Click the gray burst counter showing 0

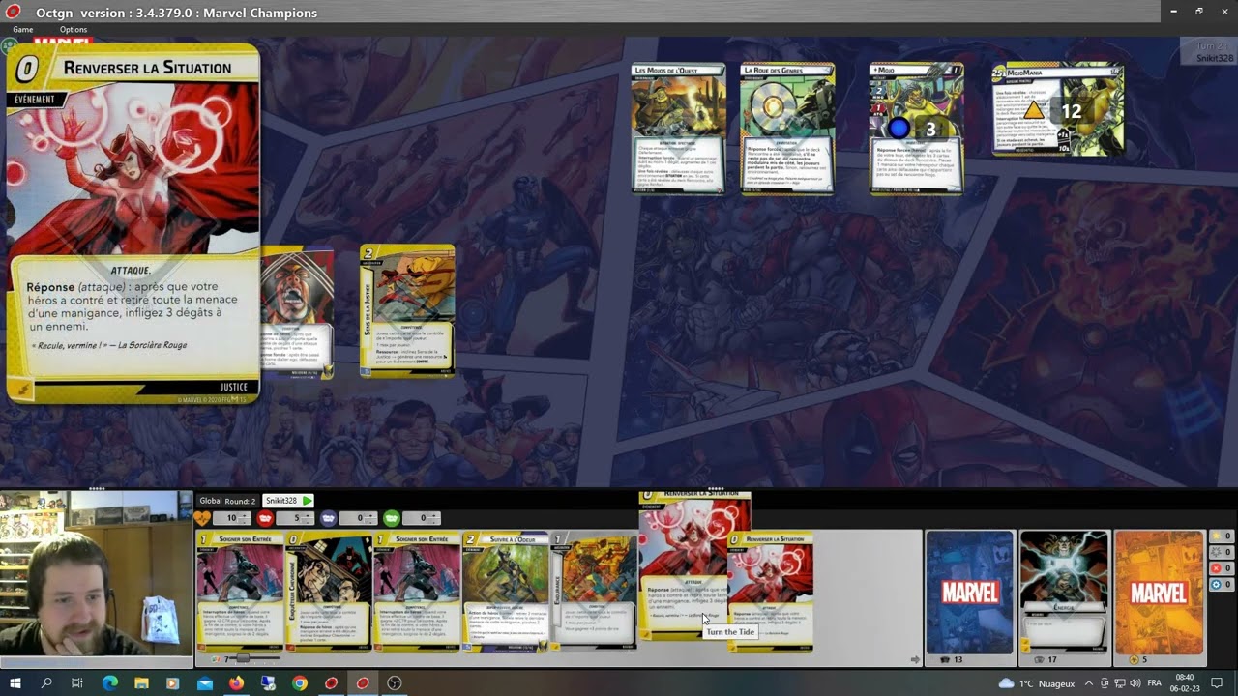pos(1223,552)
